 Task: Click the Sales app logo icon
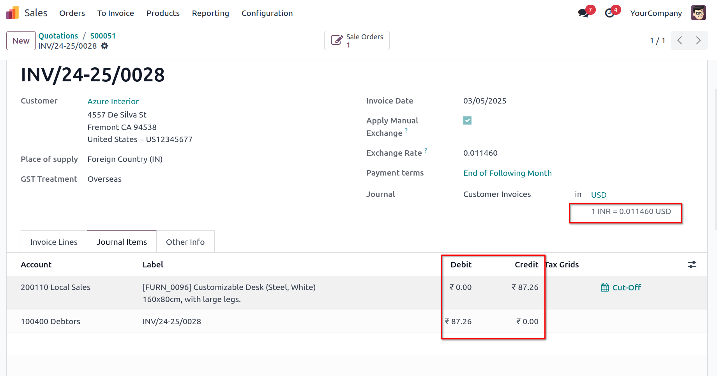pos(12,13)
